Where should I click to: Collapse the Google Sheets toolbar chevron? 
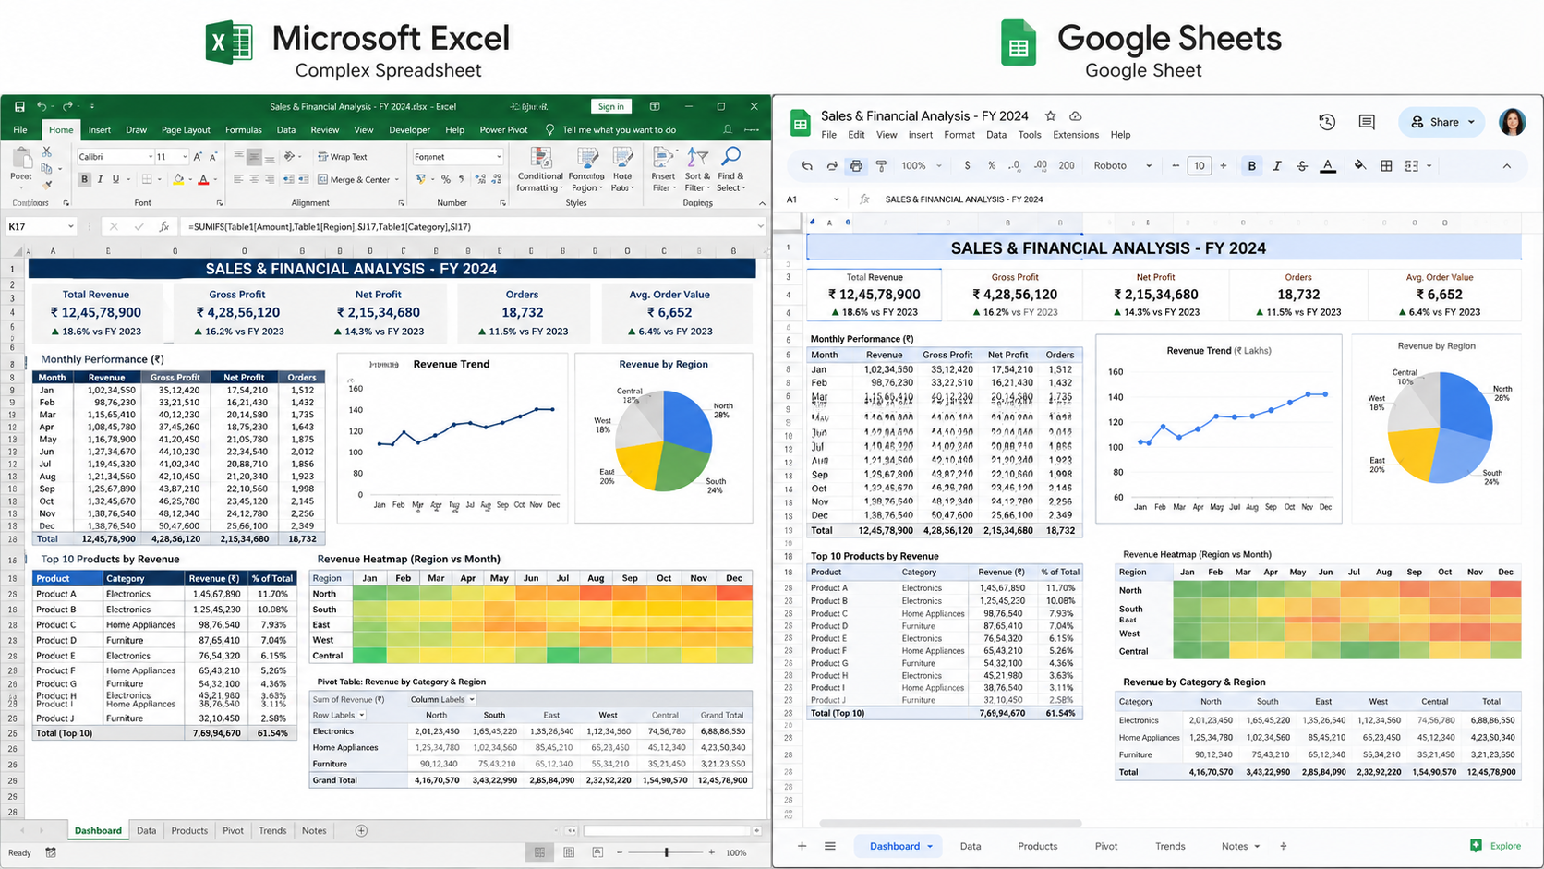coord(1506,166)
